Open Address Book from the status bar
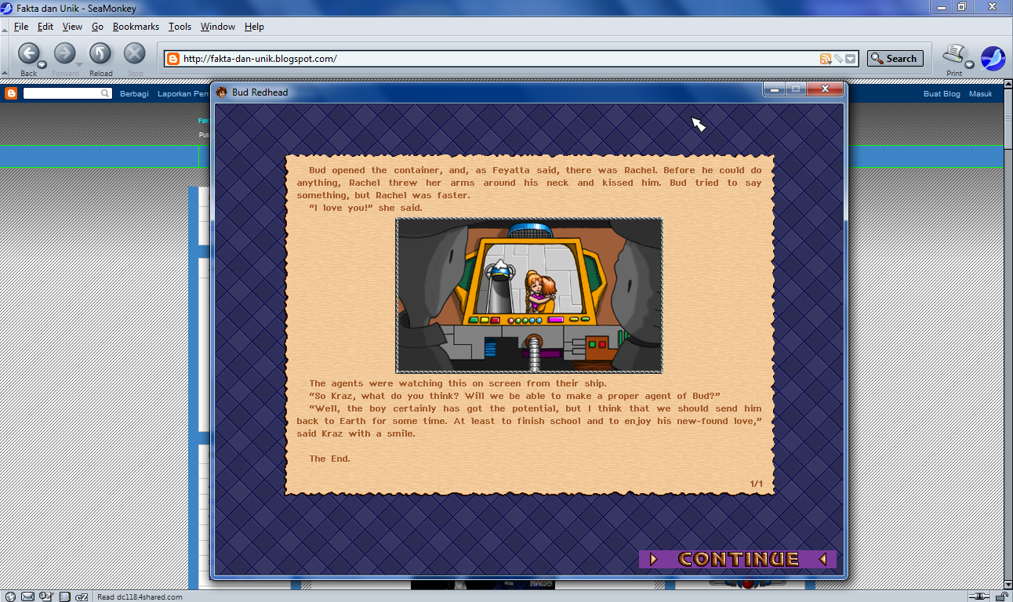The height and width of the screenshot is (602, 1013). tap(64, 597)
